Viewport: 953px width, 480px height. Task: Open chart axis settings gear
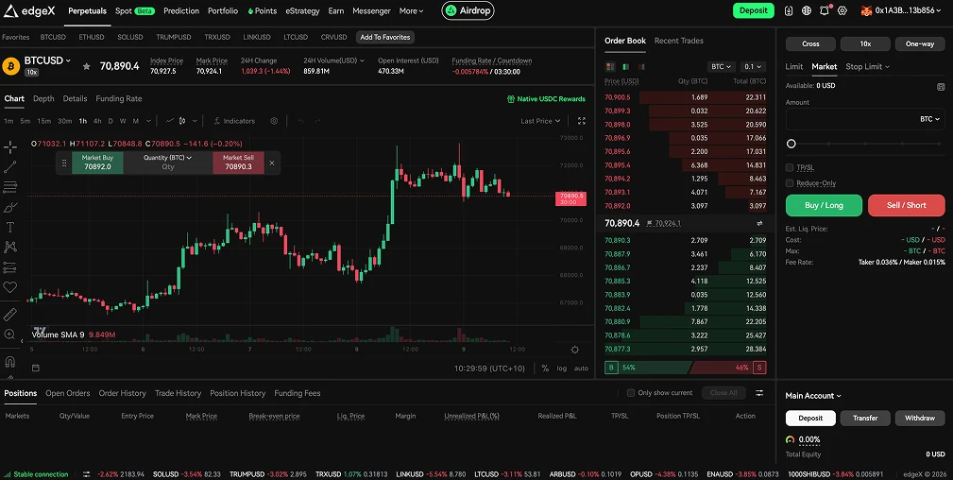point(575,350)
